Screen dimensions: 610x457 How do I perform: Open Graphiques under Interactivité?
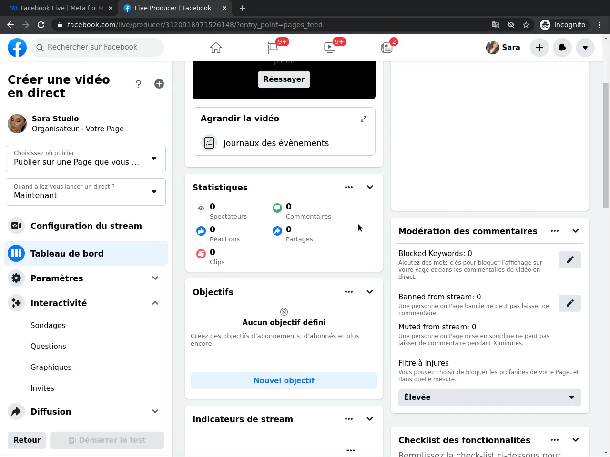[x=51, y=368]
